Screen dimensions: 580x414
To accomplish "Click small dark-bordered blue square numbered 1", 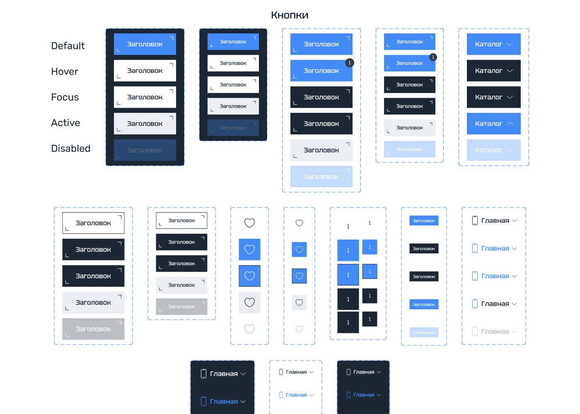I will [x=370, y=272].
